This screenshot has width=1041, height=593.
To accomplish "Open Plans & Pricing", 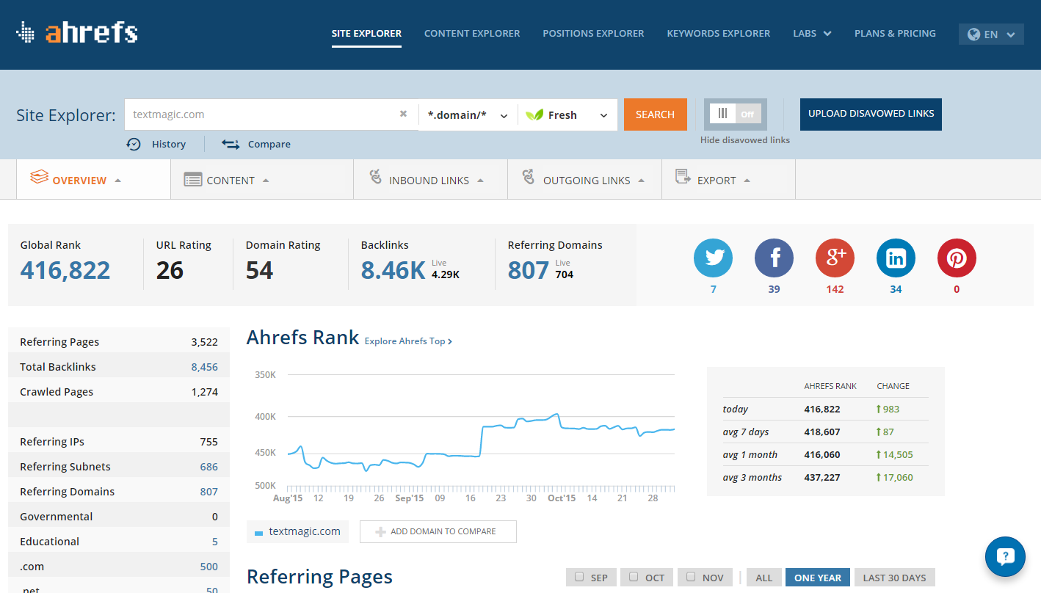I will click(x=895, y=33).
